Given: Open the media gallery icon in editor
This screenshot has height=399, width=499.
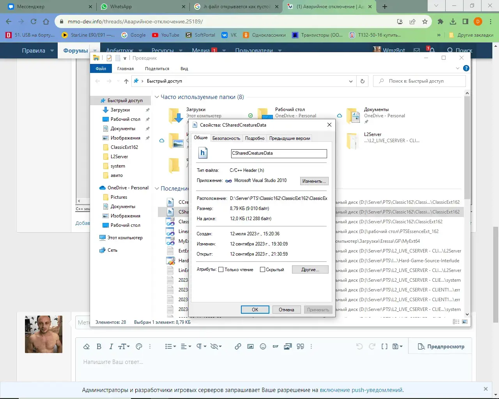Looking at the screenshot, I should (288, 346).
